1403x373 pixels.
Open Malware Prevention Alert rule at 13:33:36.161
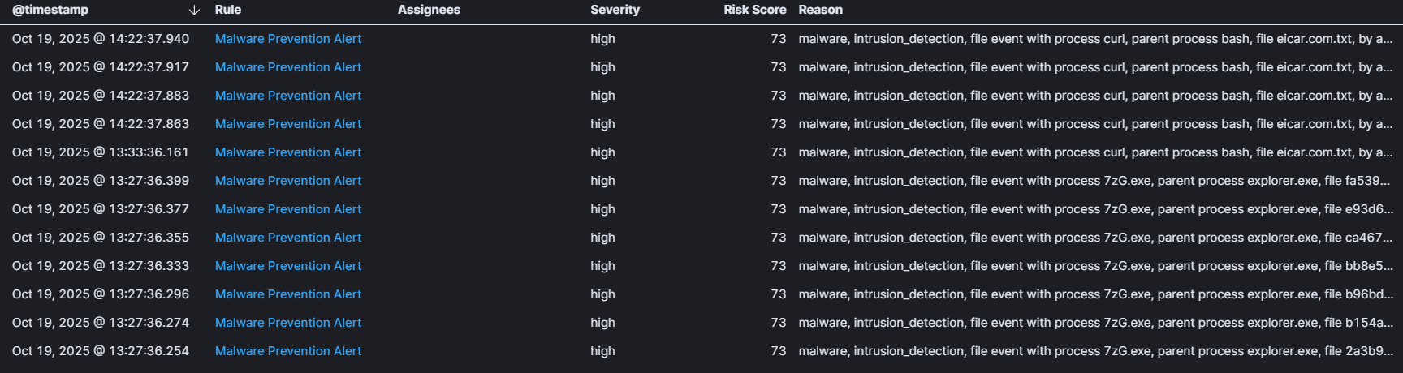tap(288, 152)
